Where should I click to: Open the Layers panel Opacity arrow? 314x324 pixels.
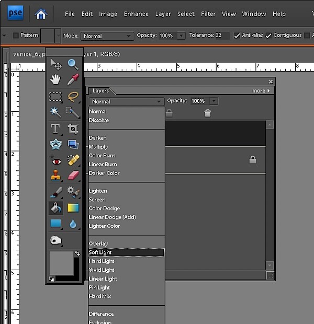tap(214, 101)
